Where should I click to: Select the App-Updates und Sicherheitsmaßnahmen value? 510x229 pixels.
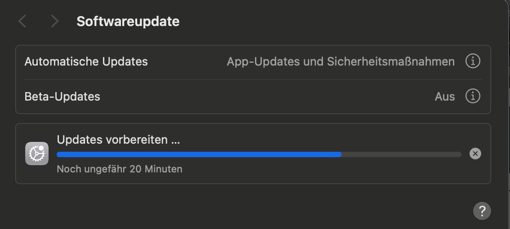[340, 62]
